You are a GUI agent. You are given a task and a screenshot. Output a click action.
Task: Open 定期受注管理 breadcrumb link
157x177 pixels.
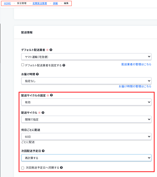tap(40, 3)
